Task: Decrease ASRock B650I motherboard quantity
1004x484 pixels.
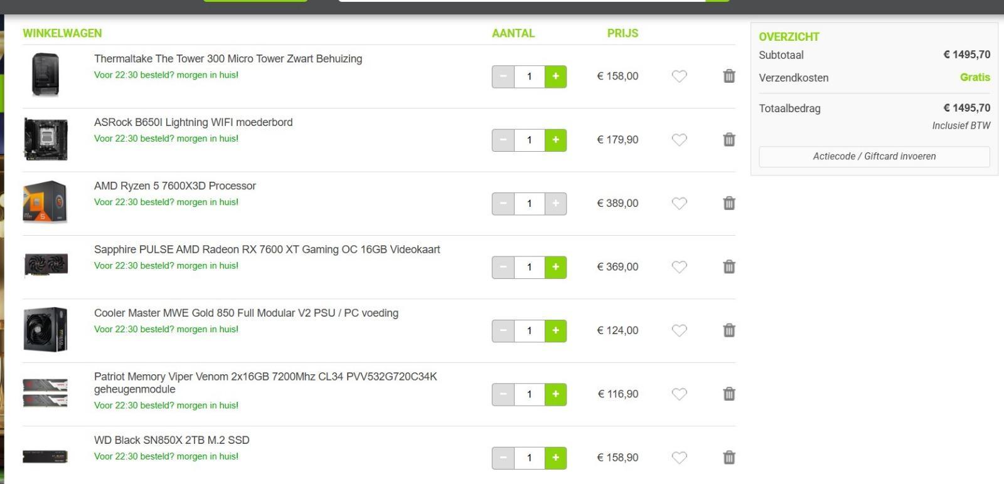Action: pyautogui.click(x=503, y=140)
